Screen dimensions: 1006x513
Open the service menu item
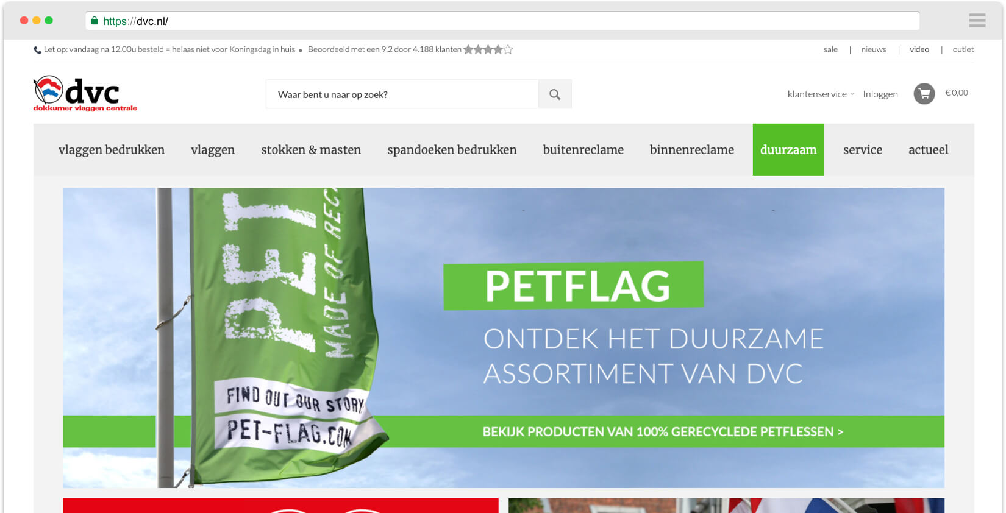click(x=863, y=150)
